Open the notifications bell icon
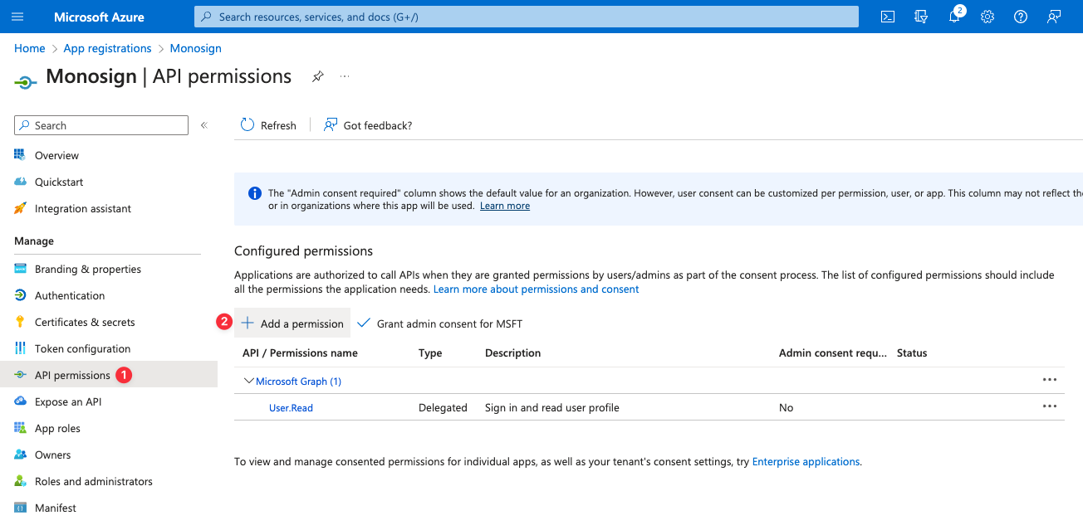The height and width of the screenshot is (530, 1083). tap(954, 17)
